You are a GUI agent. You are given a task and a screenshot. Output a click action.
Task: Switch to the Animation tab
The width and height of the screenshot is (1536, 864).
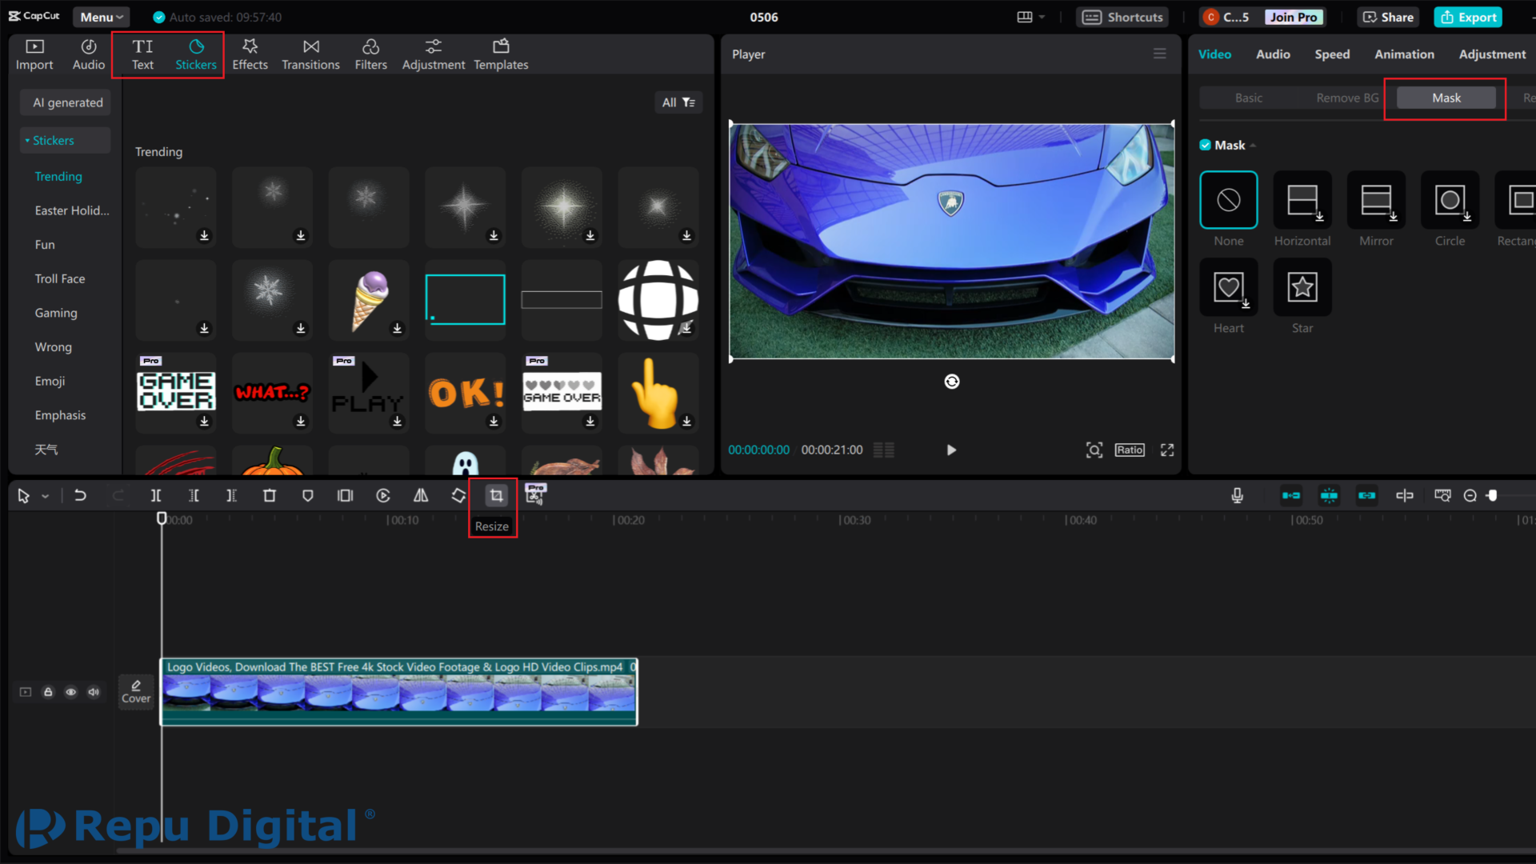1404,54
